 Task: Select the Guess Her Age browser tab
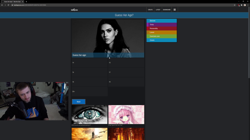point(12,2)
